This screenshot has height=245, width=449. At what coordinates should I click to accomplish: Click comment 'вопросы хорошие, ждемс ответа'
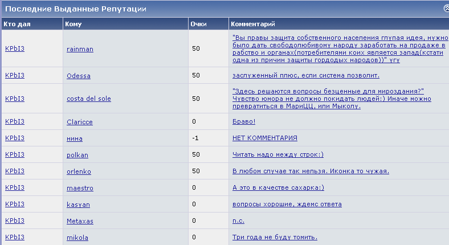tap(287, 204)
